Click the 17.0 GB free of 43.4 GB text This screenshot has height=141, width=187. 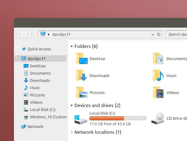click(x=110, y=124)
